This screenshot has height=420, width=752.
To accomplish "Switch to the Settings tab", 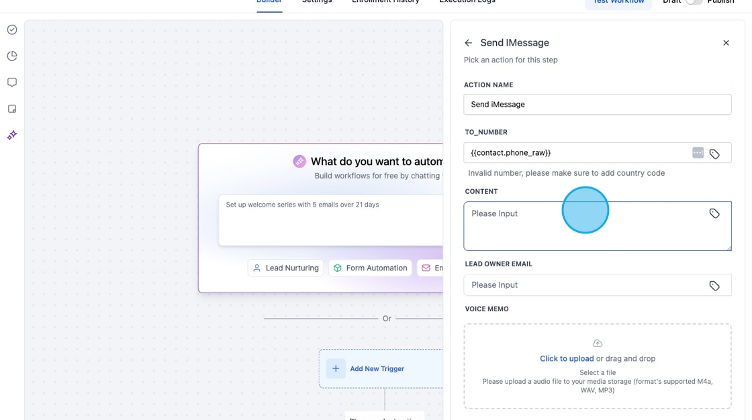I will pyautogui.click(x=317, y=2).
